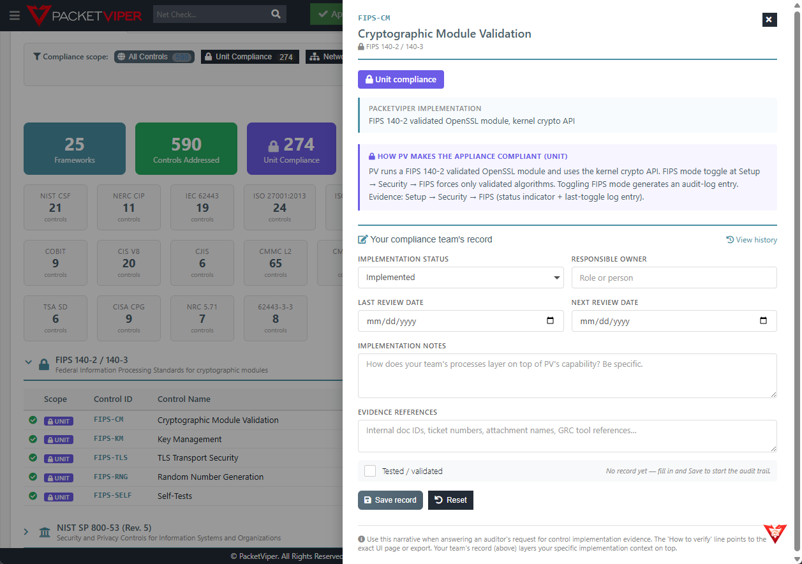The height and width of the screenshot is (564, 802).
Task: Select the CISA CPG framework tile
Action: pos(129,318)
